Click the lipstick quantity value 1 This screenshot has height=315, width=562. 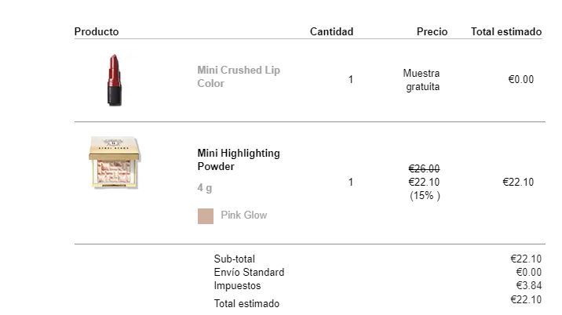click(x=351, y=79)
